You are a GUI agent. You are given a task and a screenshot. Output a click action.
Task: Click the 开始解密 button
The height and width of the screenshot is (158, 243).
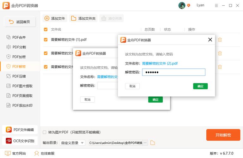pyautogui.click(x=223, y=135)
